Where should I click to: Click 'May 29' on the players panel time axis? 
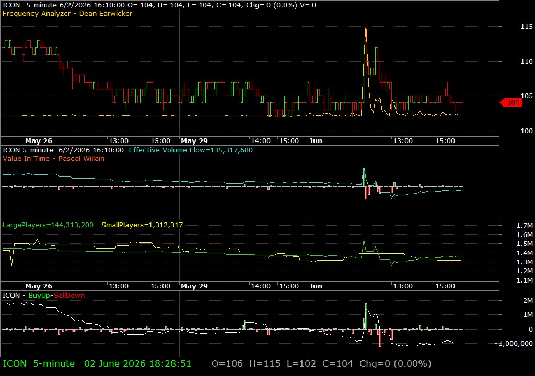coord(194,286)
